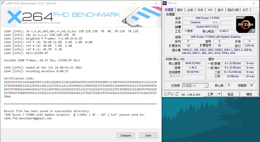Click the encoding duration 0:00:37 line

[36, 71]
